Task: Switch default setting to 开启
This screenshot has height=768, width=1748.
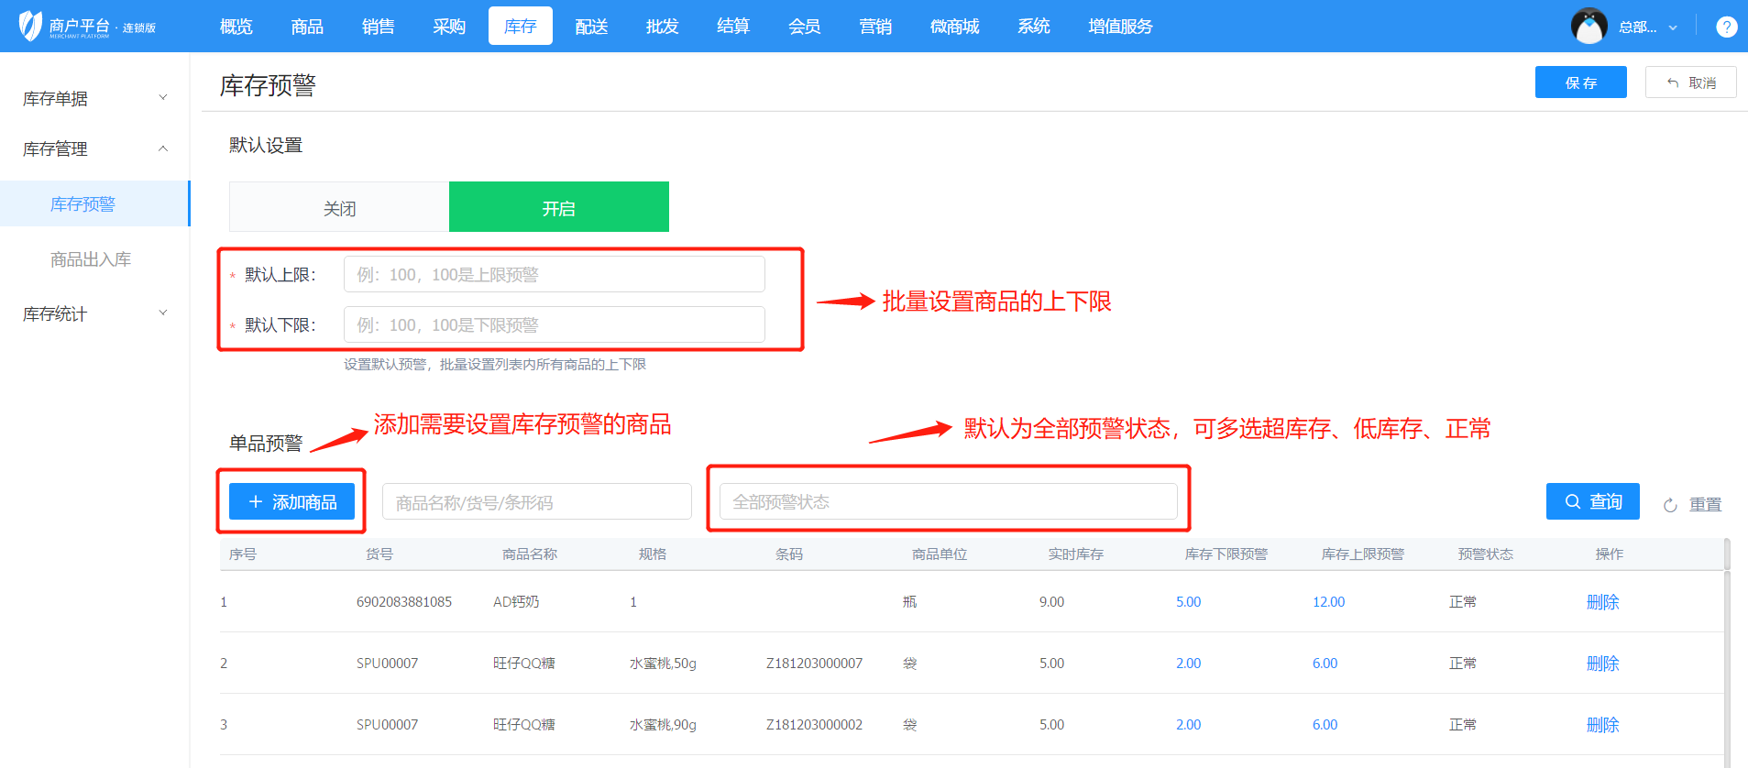Action: click(558, 208)
